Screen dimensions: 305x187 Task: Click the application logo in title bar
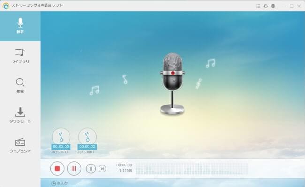(x=6, y=6)
